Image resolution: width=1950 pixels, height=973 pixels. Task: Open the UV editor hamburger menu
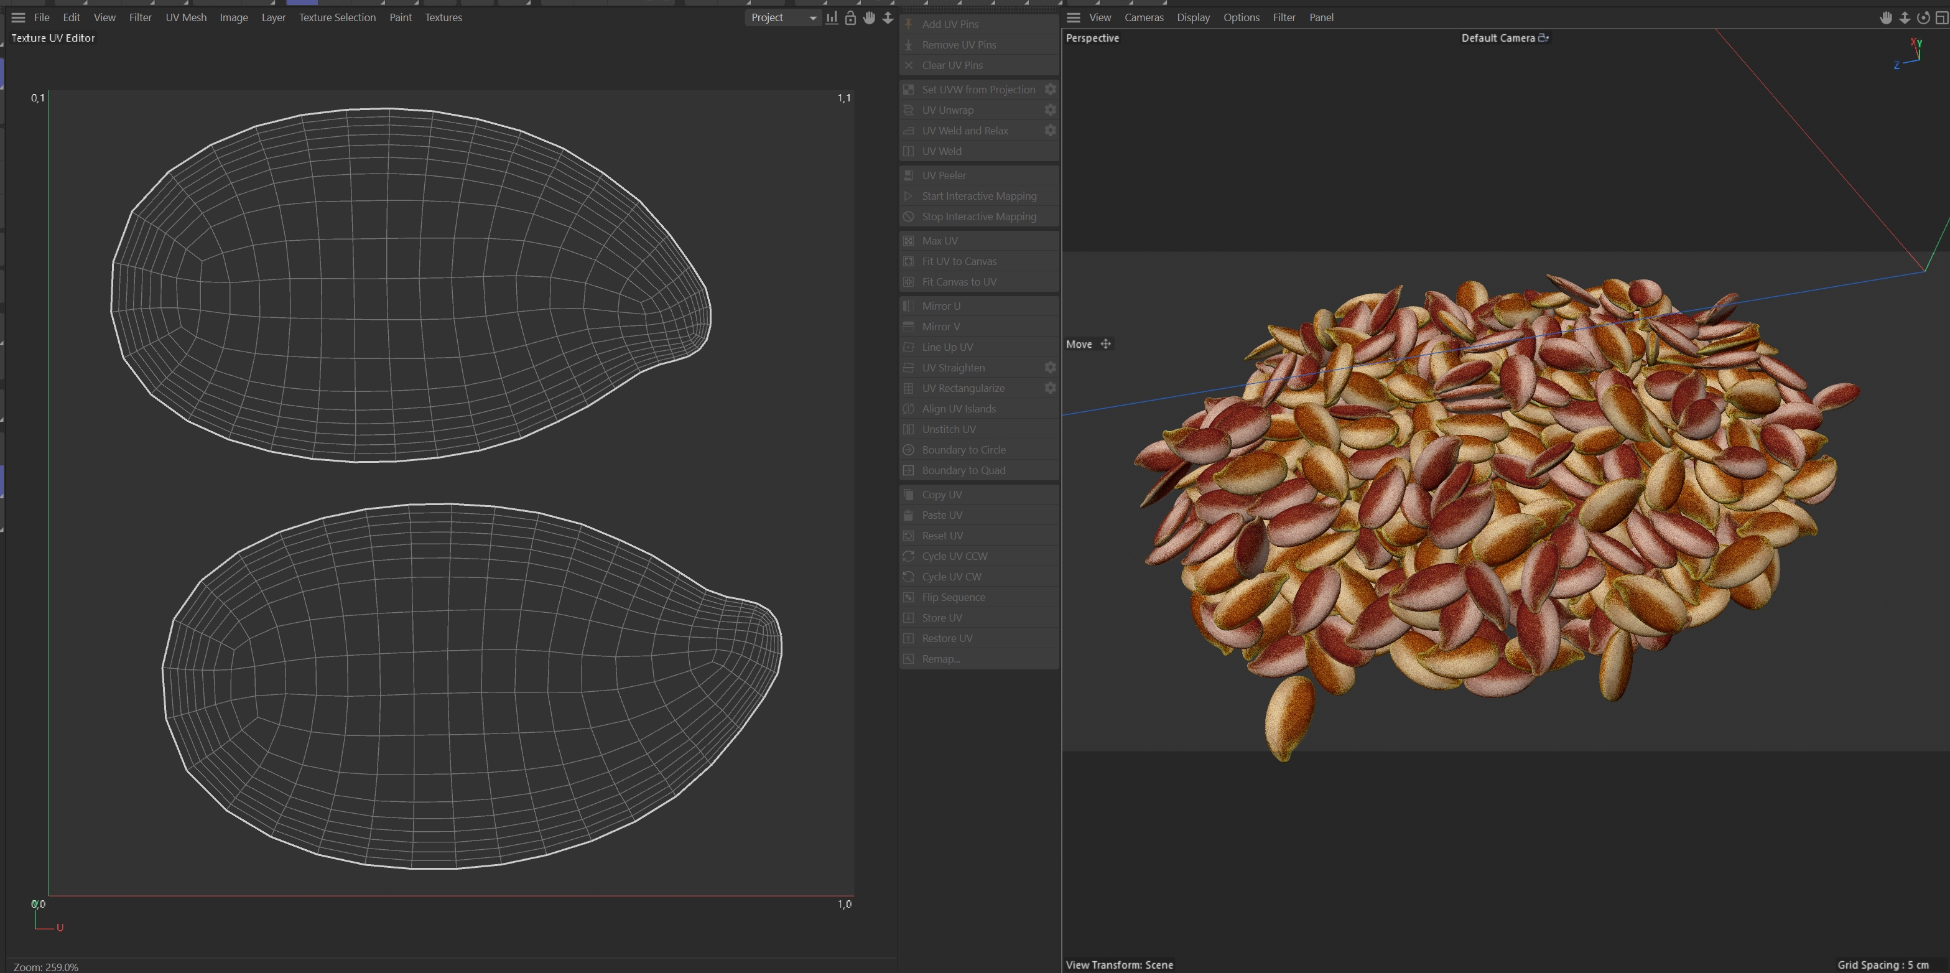pos(18,17)
